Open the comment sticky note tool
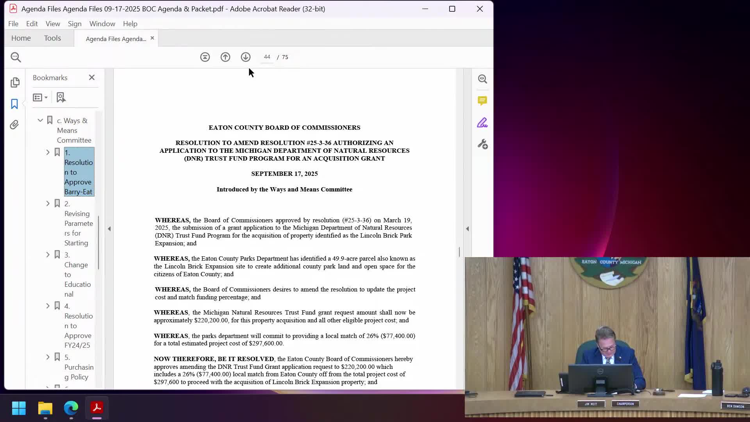The image size is (750, 422). tap(482, 101)
